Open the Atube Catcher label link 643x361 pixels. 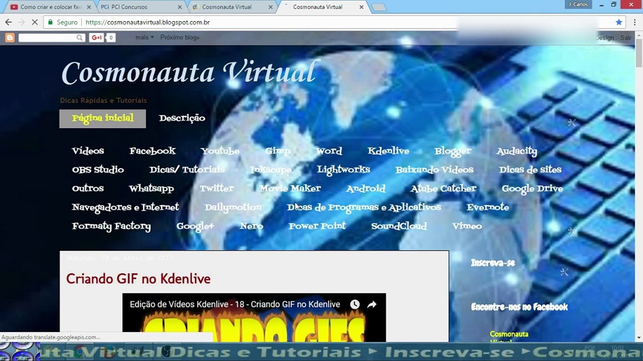(x=443, y=189)
